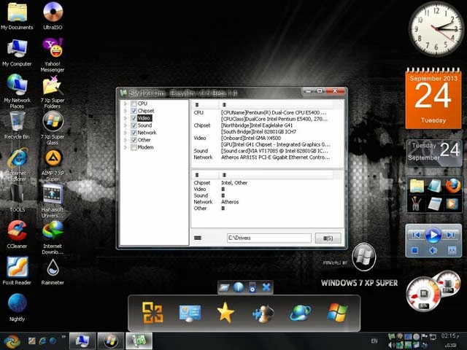Enable the Modem checkbox
467x350 pixels.
pos(134,147)
